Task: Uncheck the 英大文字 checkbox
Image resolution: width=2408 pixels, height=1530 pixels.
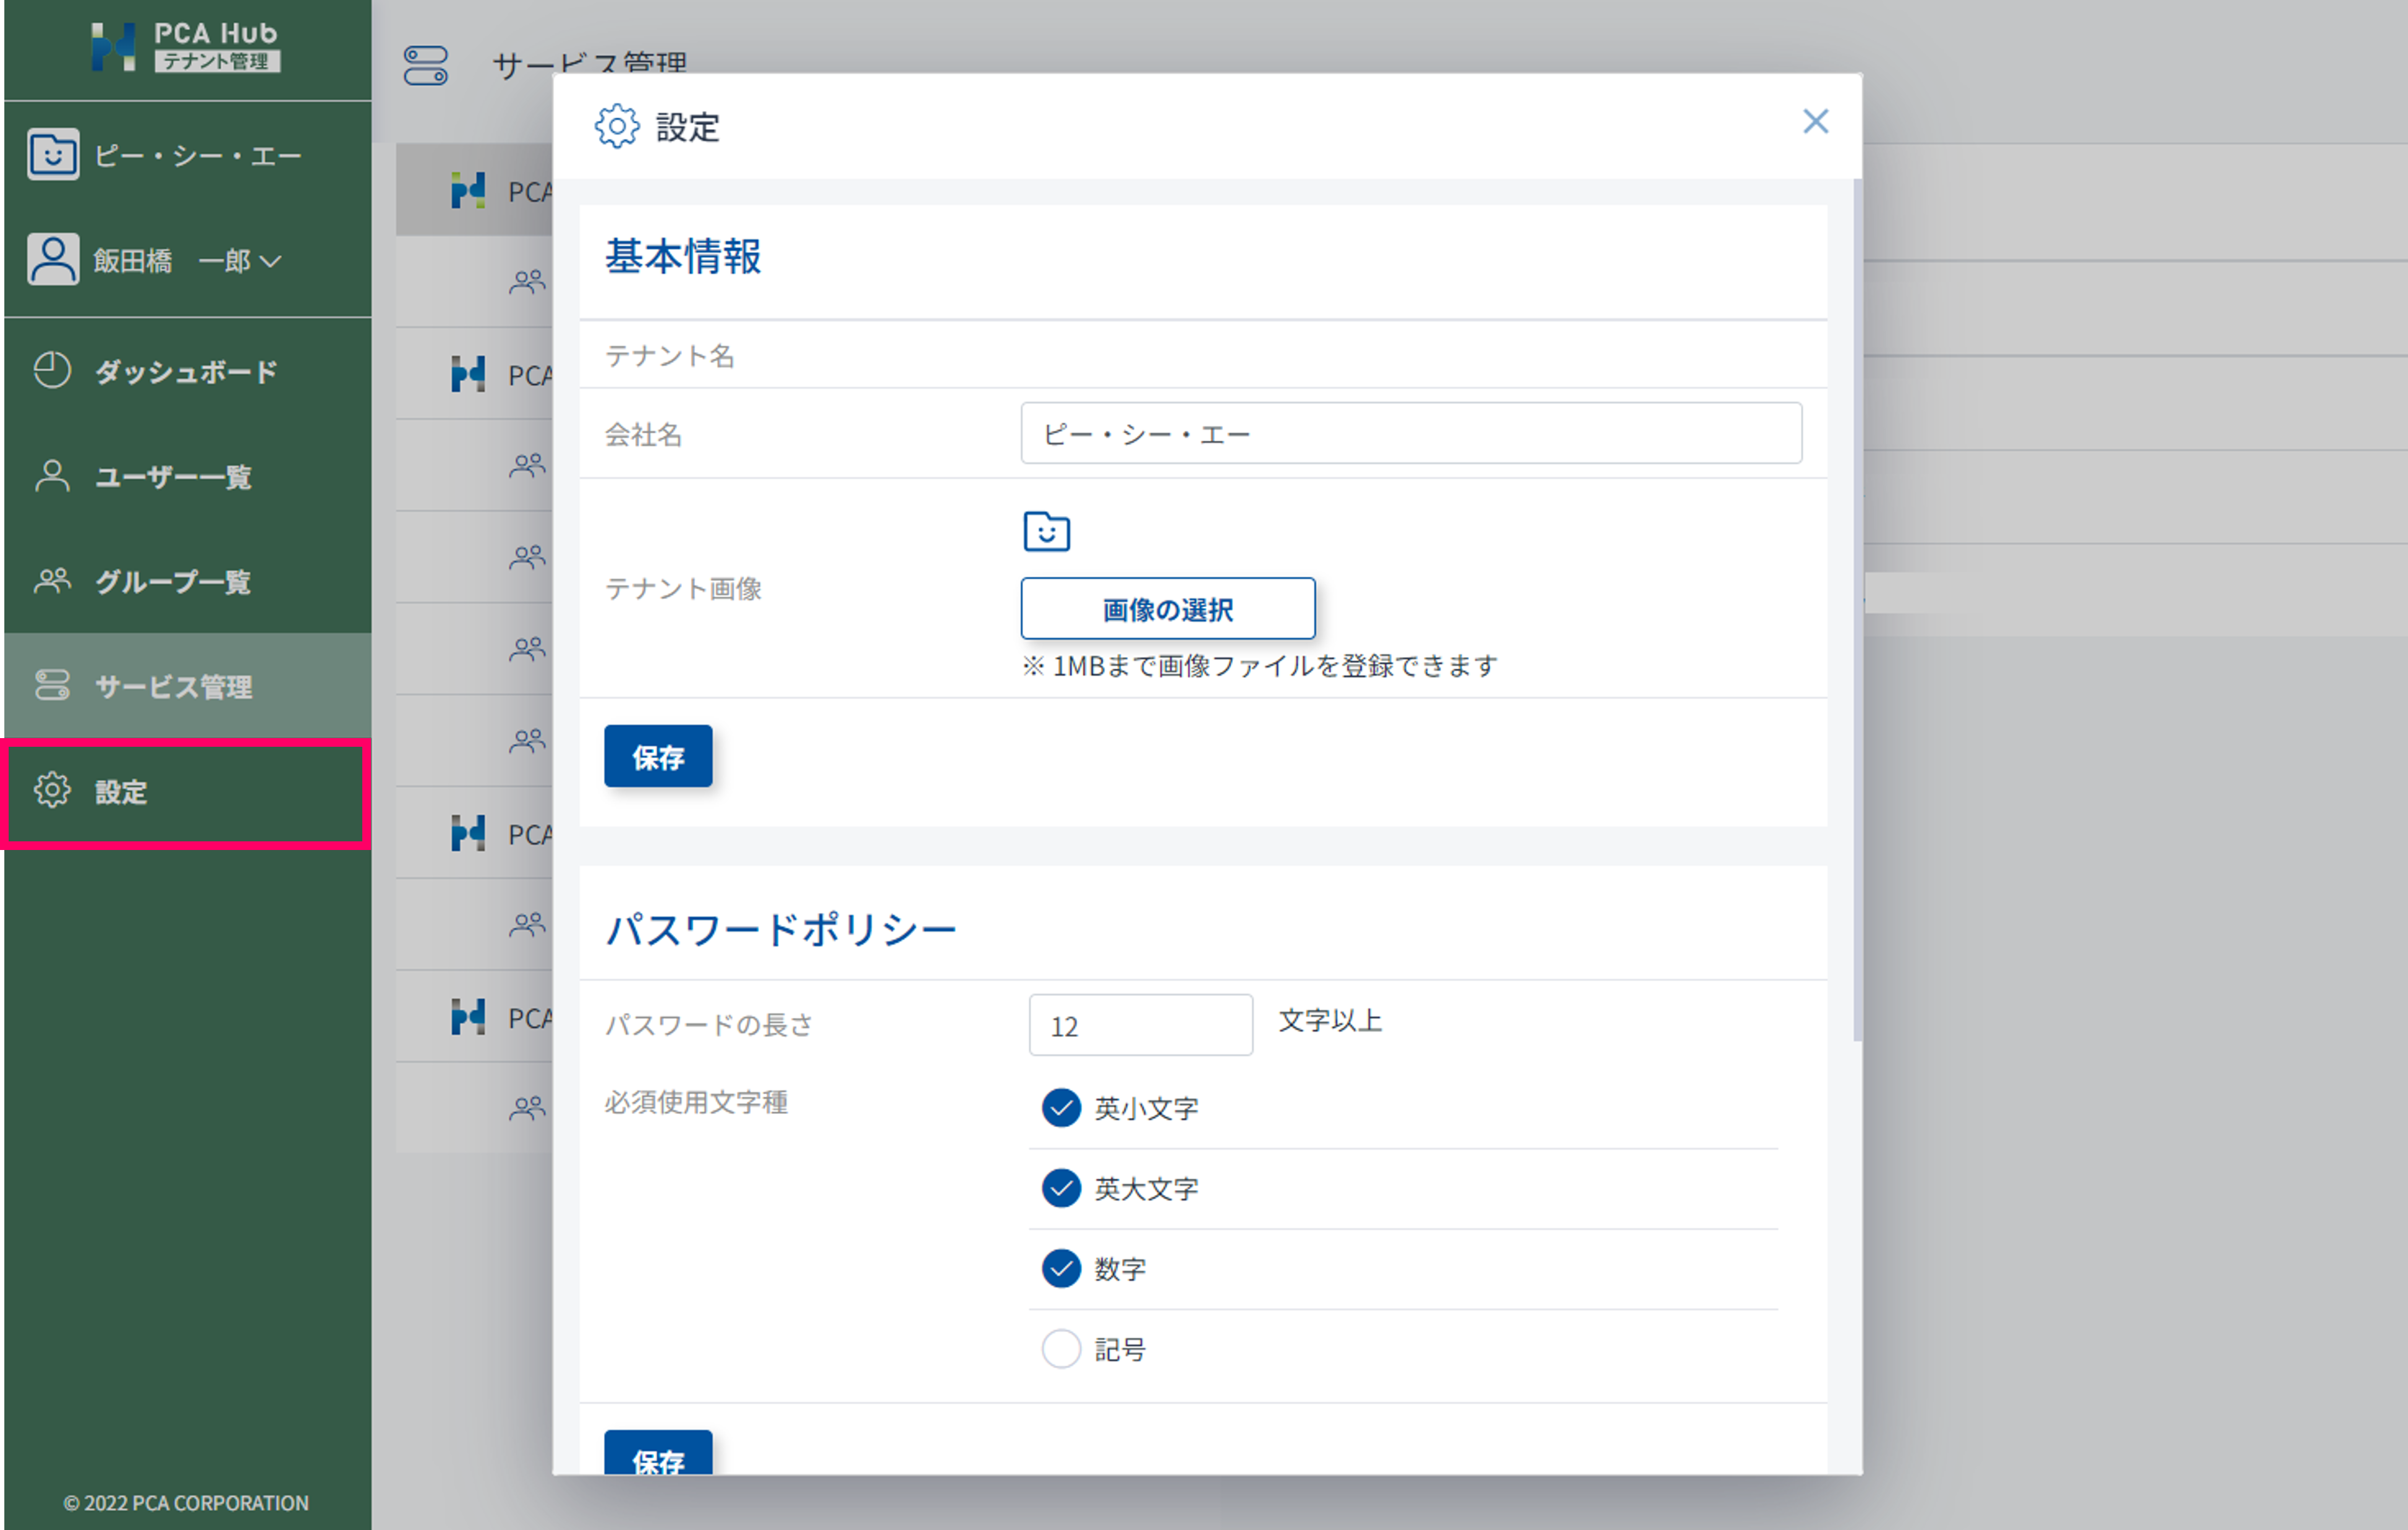Action: 1061,1188
